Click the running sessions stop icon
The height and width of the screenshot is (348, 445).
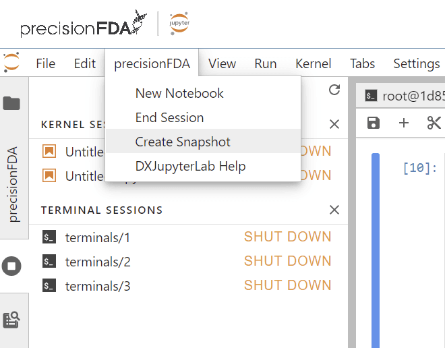pos(11,266)
